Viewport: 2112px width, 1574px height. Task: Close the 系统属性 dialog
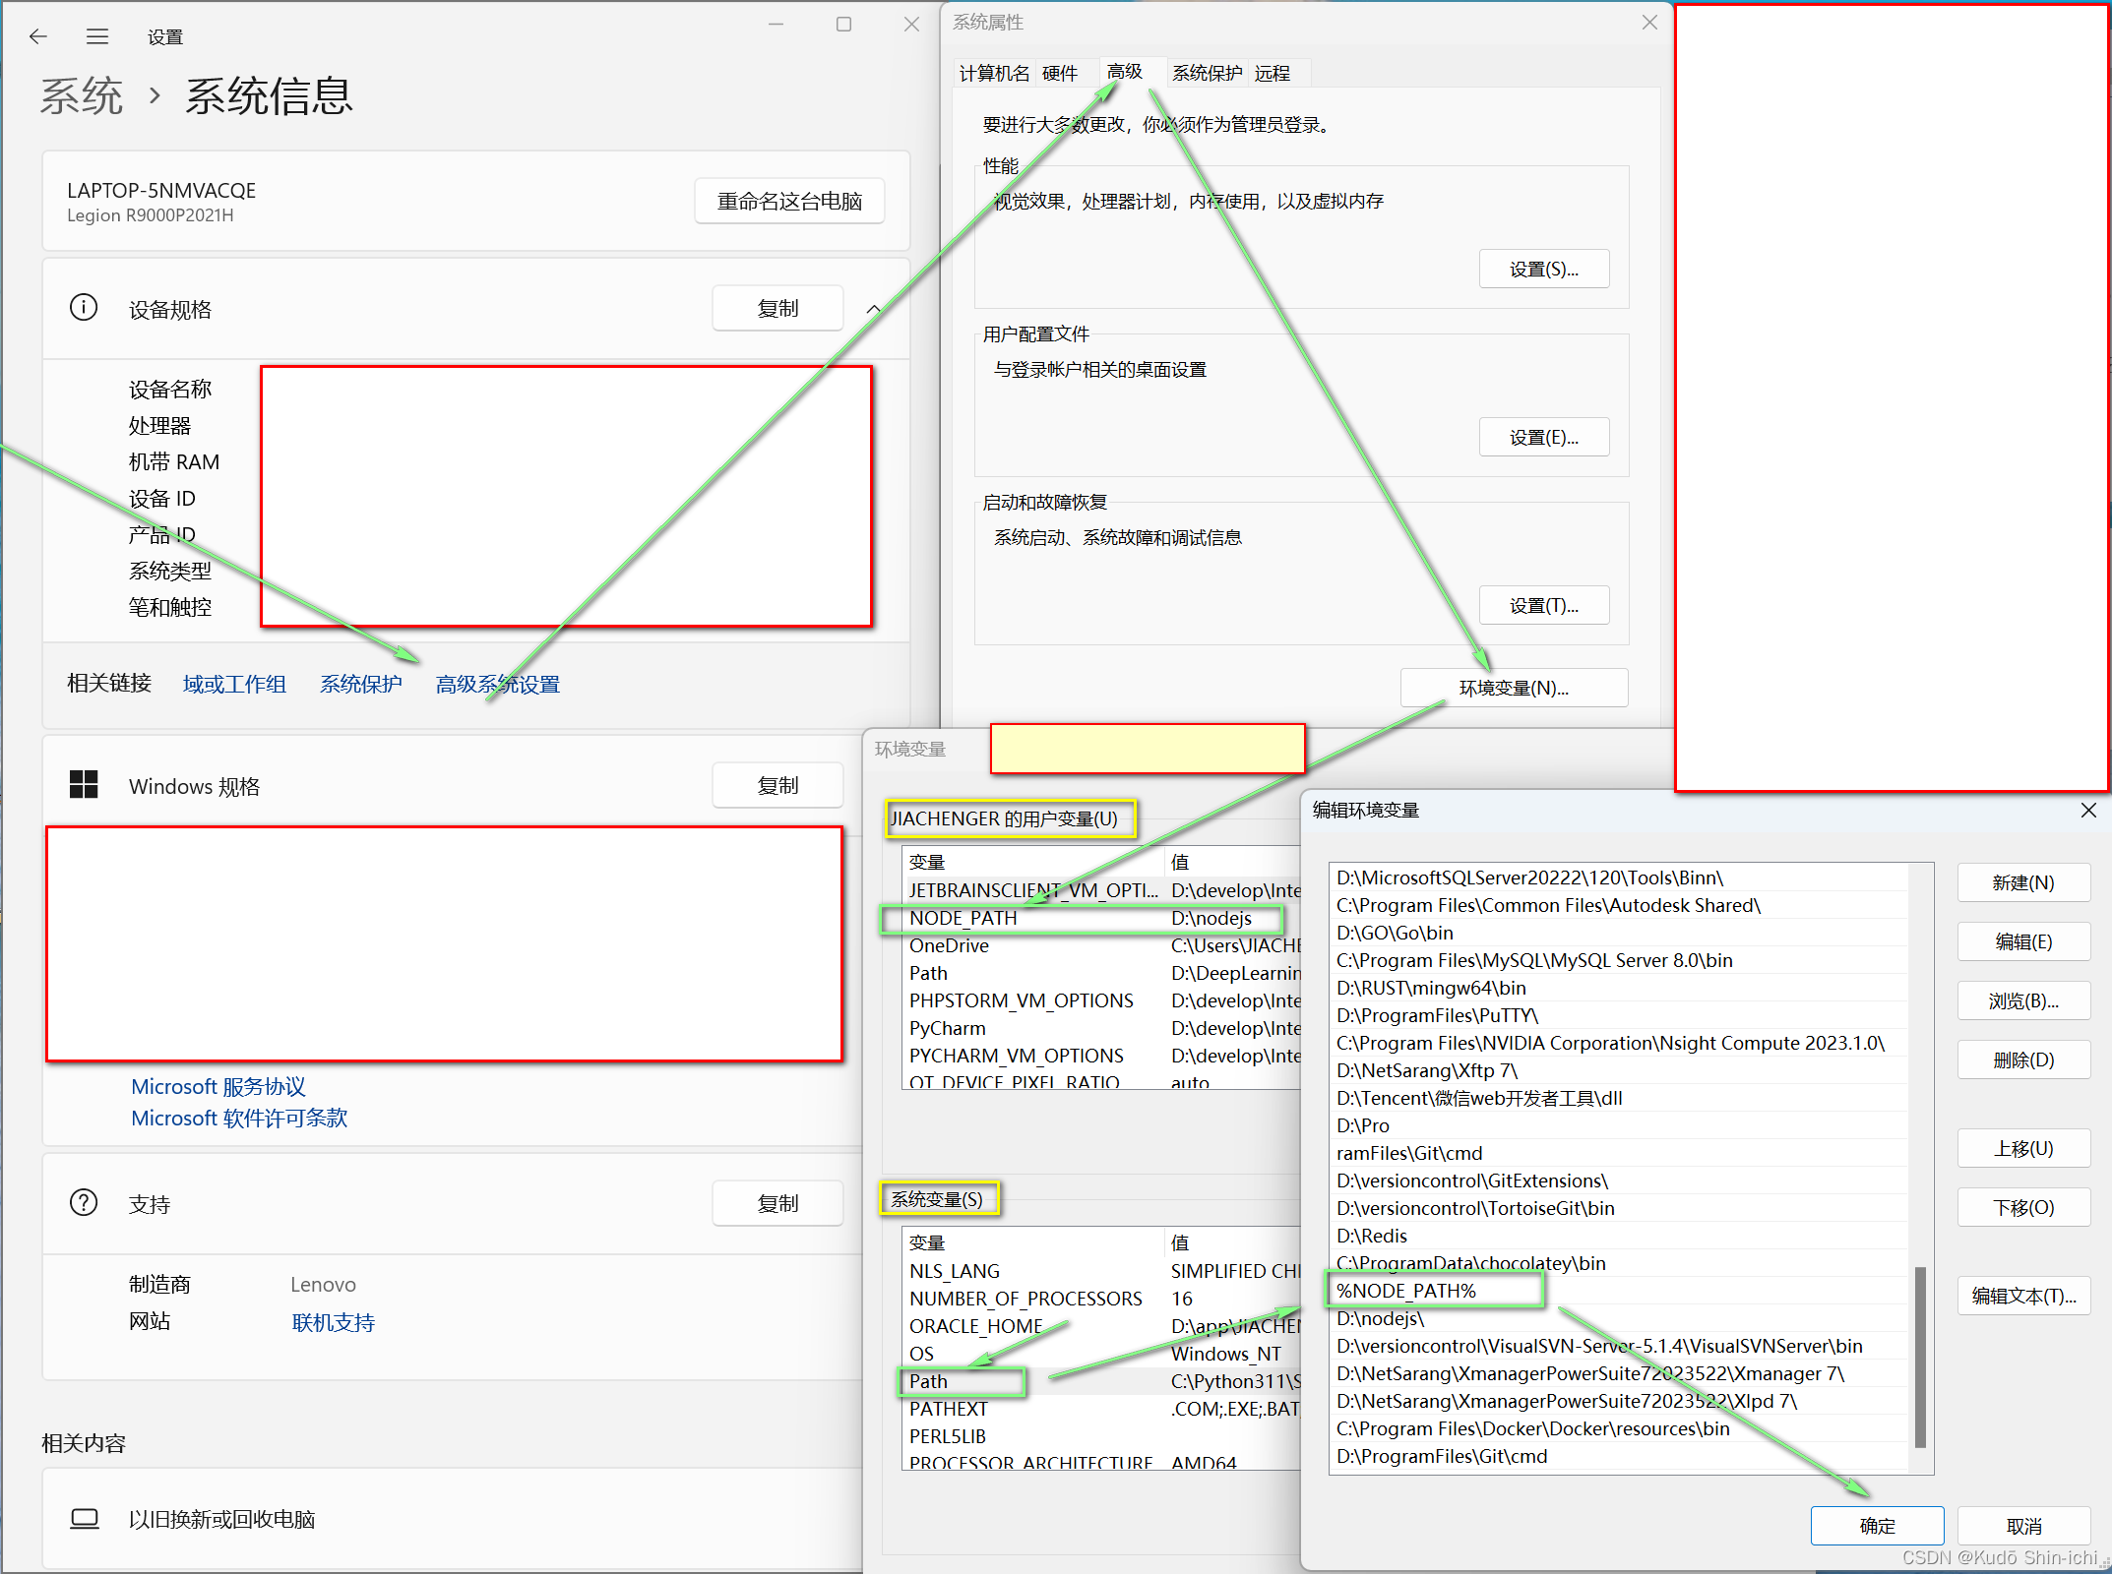click(1650, 22)
